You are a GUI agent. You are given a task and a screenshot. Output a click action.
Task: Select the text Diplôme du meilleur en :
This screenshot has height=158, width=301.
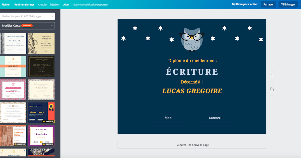point(192,61)
